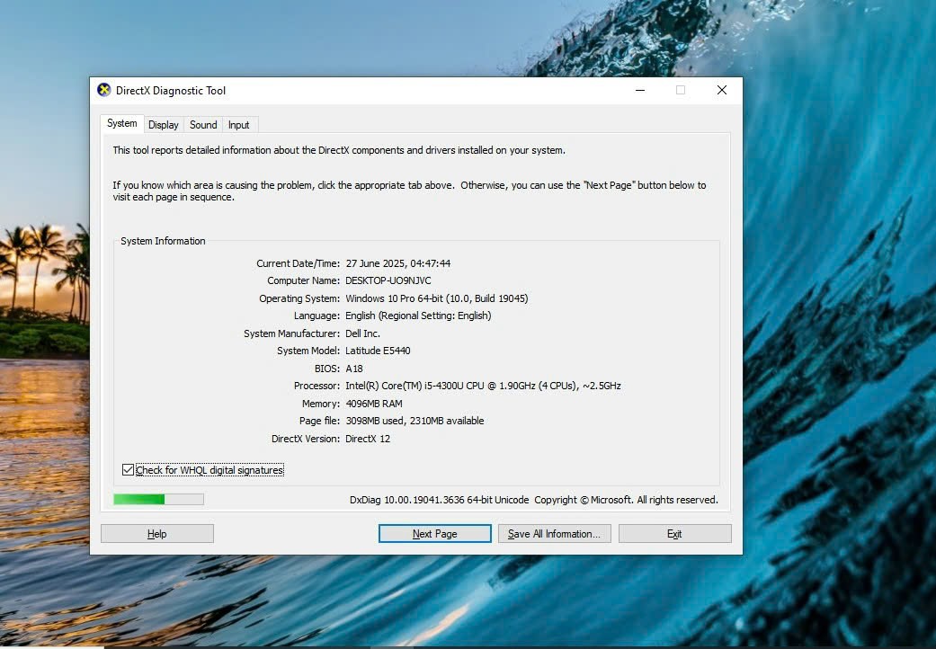Click the disabled maximize button
Screen dimensions: 936x649
[x=681, y=90]
